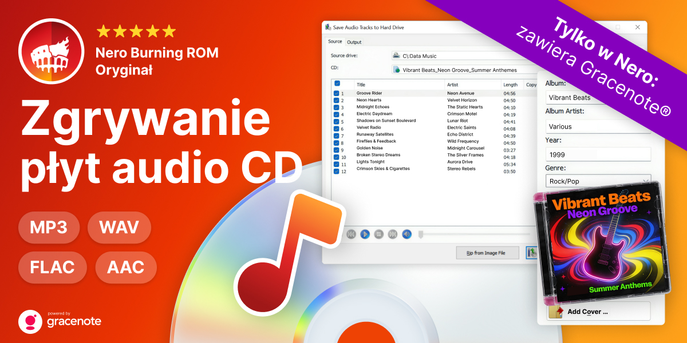
Task: Click the AAC format pill
Action: tap(126, 268)
